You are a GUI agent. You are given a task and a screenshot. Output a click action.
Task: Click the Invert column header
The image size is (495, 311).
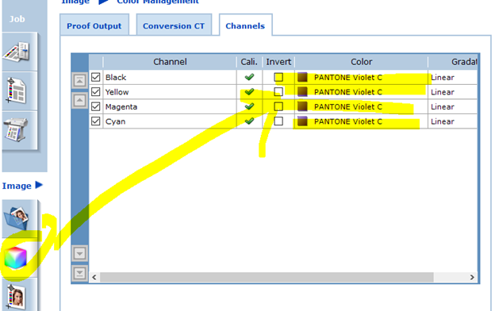pos(278,62)
